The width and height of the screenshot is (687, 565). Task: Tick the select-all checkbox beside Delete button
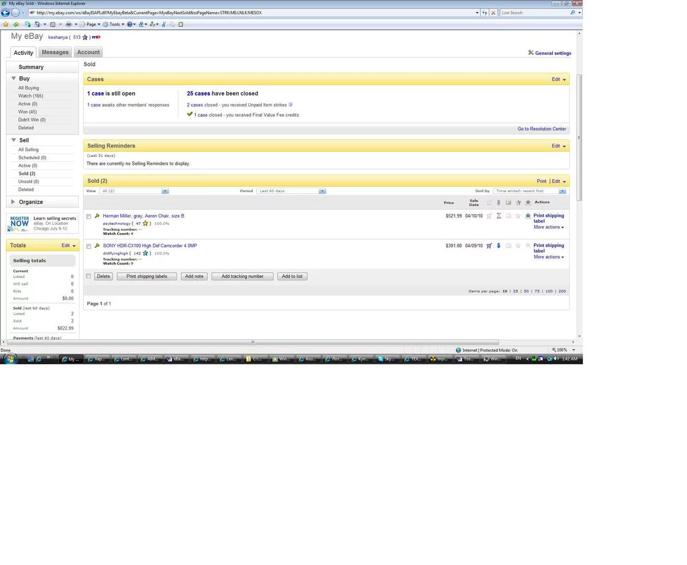click(88, 276)
